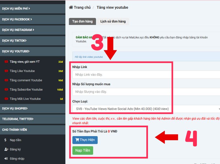Expand DỊCH VỤ FACEBOOK section

point(32,19)
